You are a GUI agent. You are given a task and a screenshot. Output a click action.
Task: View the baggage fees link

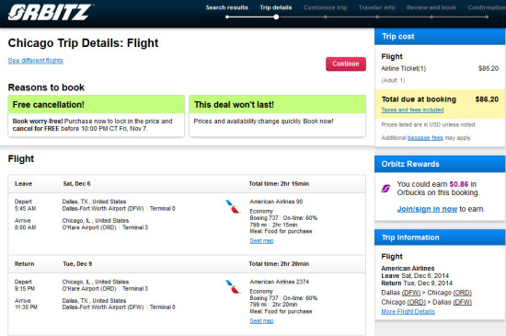(x=425, y=138)
